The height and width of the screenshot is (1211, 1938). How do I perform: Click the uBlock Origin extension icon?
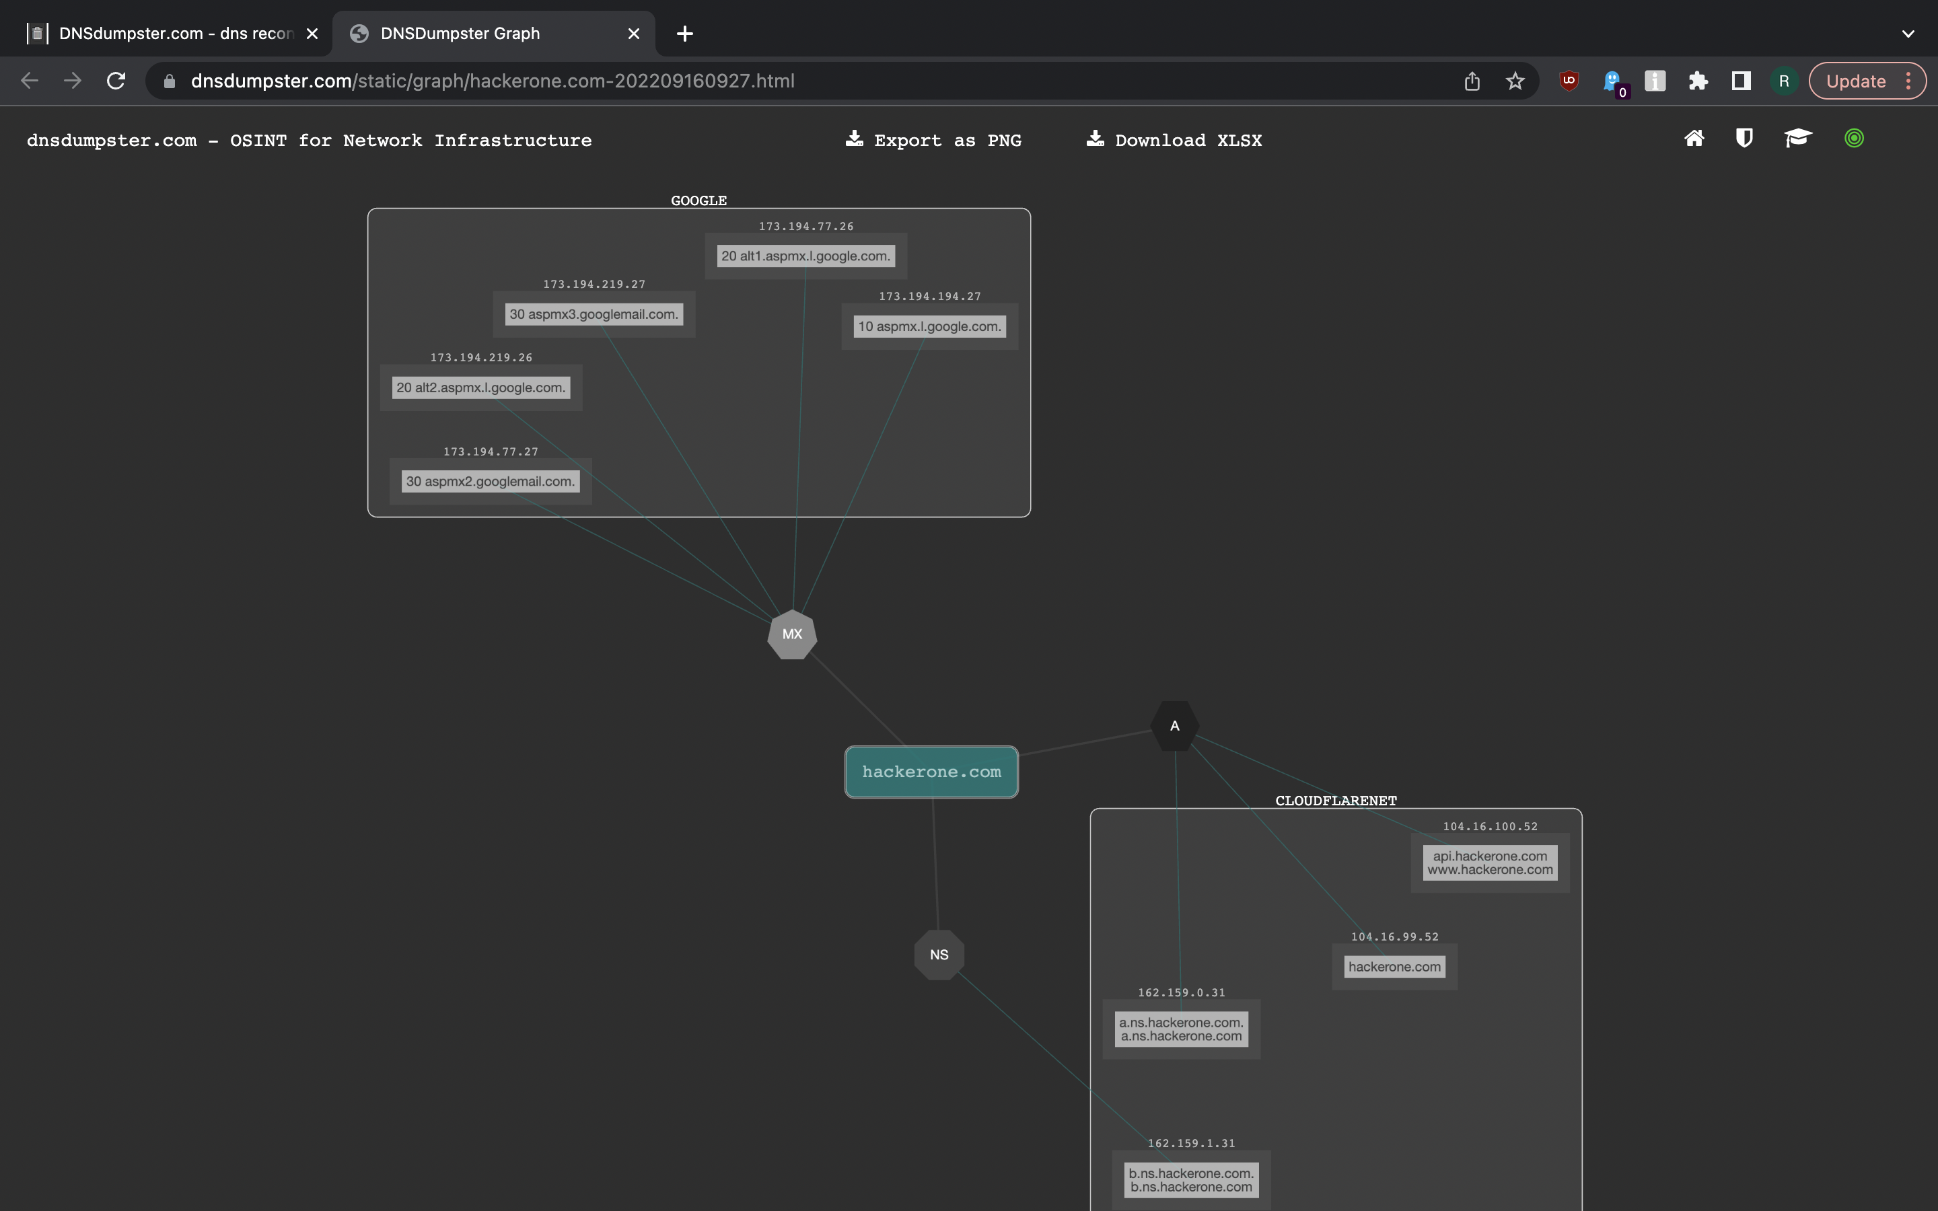pos(1569,81)
